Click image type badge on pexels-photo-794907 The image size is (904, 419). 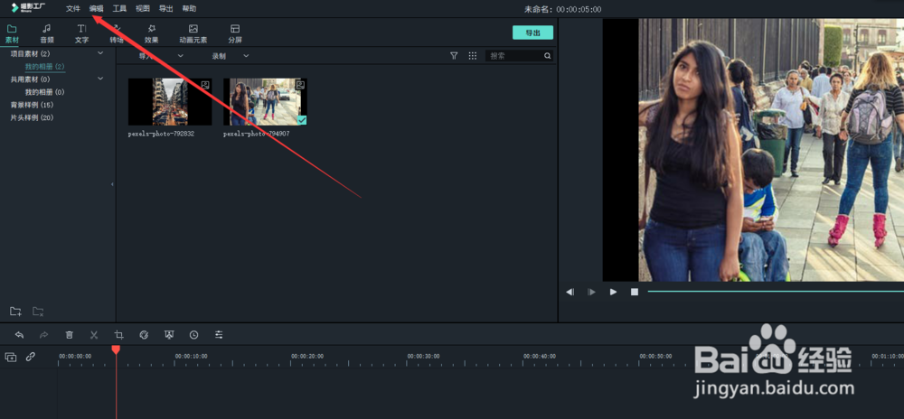[300, 85]
